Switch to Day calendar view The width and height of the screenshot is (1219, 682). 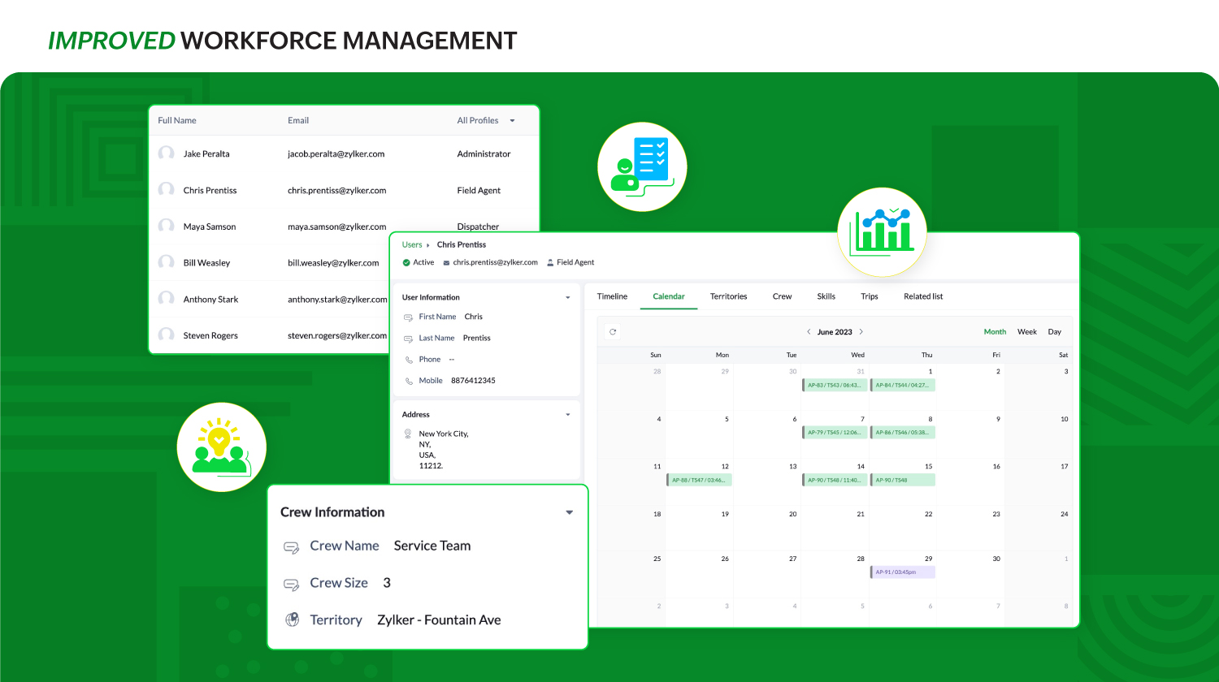tap(1055, 331)
